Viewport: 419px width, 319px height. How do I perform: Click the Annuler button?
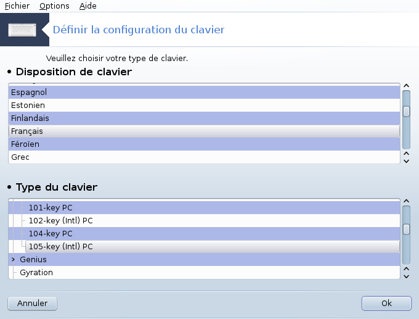[x=32, y=303]
